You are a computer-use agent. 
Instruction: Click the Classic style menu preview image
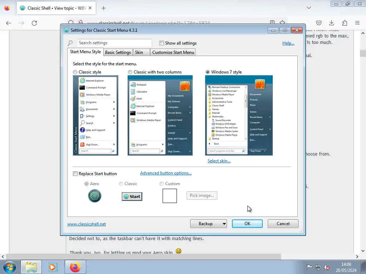tap(95, 115)
